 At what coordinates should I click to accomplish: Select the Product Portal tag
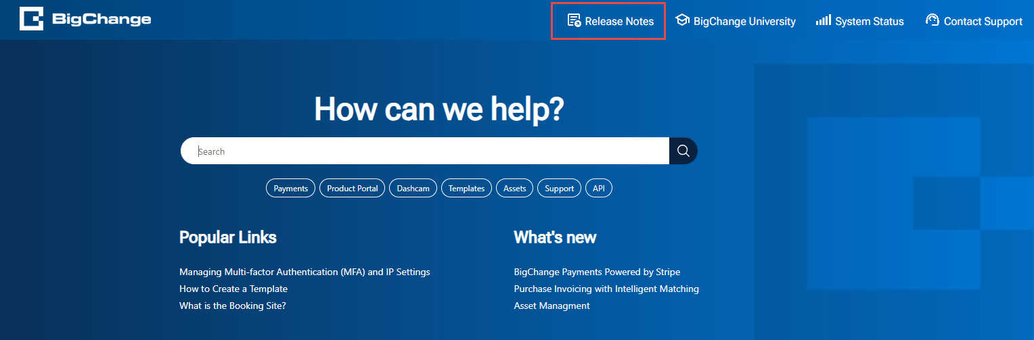point(353,189)
